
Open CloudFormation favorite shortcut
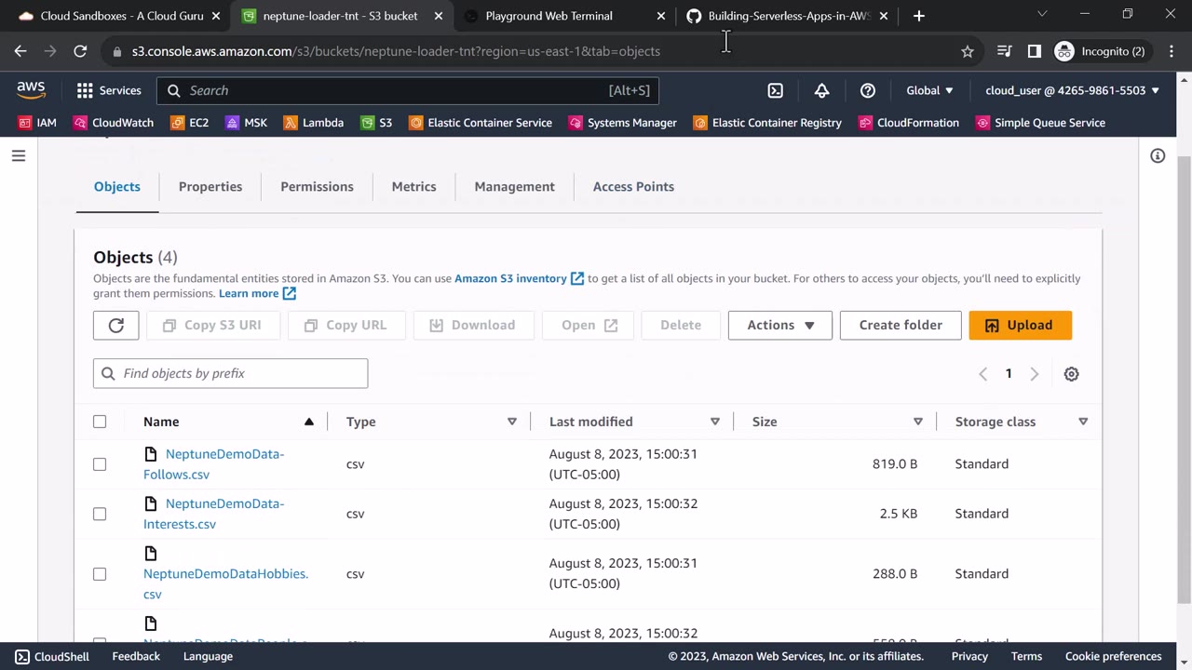(x=909, y=123)
